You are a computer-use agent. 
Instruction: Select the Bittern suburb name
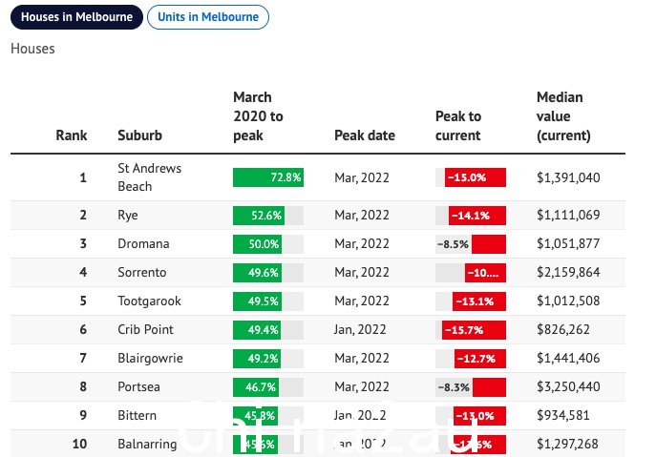click(137, 416)
